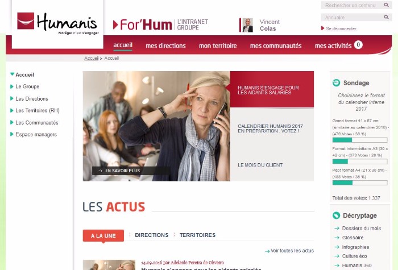Select the A LA UNE tab

(x=103, y=236)
